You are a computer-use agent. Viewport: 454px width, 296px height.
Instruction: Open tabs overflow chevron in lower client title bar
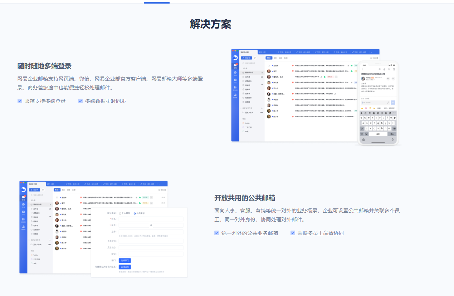pos(159,184)
